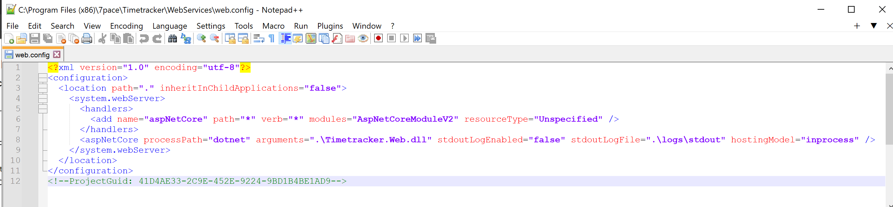Screen dimensions: 893x207
Task: Collapse the handlers fold on line 5
Action: 43,109
